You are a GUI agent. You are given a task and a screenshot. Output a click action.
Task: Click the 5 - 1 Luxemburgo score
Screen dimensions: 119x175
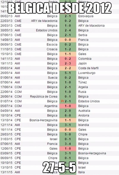[68, 73]
